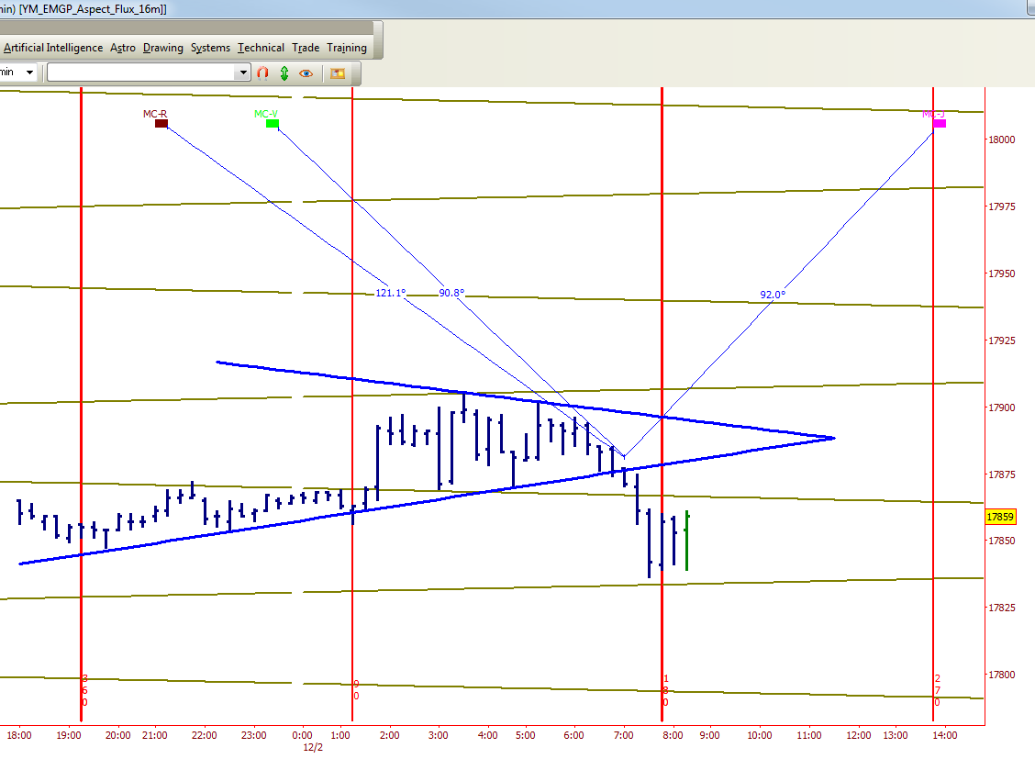Screen dimensions: 1035x759
Task: Click the 18000 price axis label
Action: (x=1001, y=140)
